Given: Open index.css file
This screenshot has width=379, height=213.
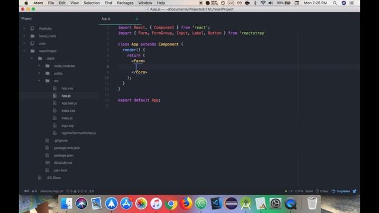Looking at the screenshot, I should [68, 111].
